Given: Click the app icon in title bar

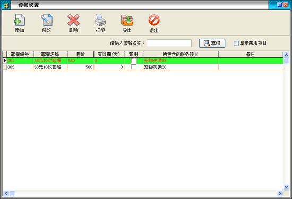Looking at the screenshot, I should pyautogui.click(x=6, y=5).
